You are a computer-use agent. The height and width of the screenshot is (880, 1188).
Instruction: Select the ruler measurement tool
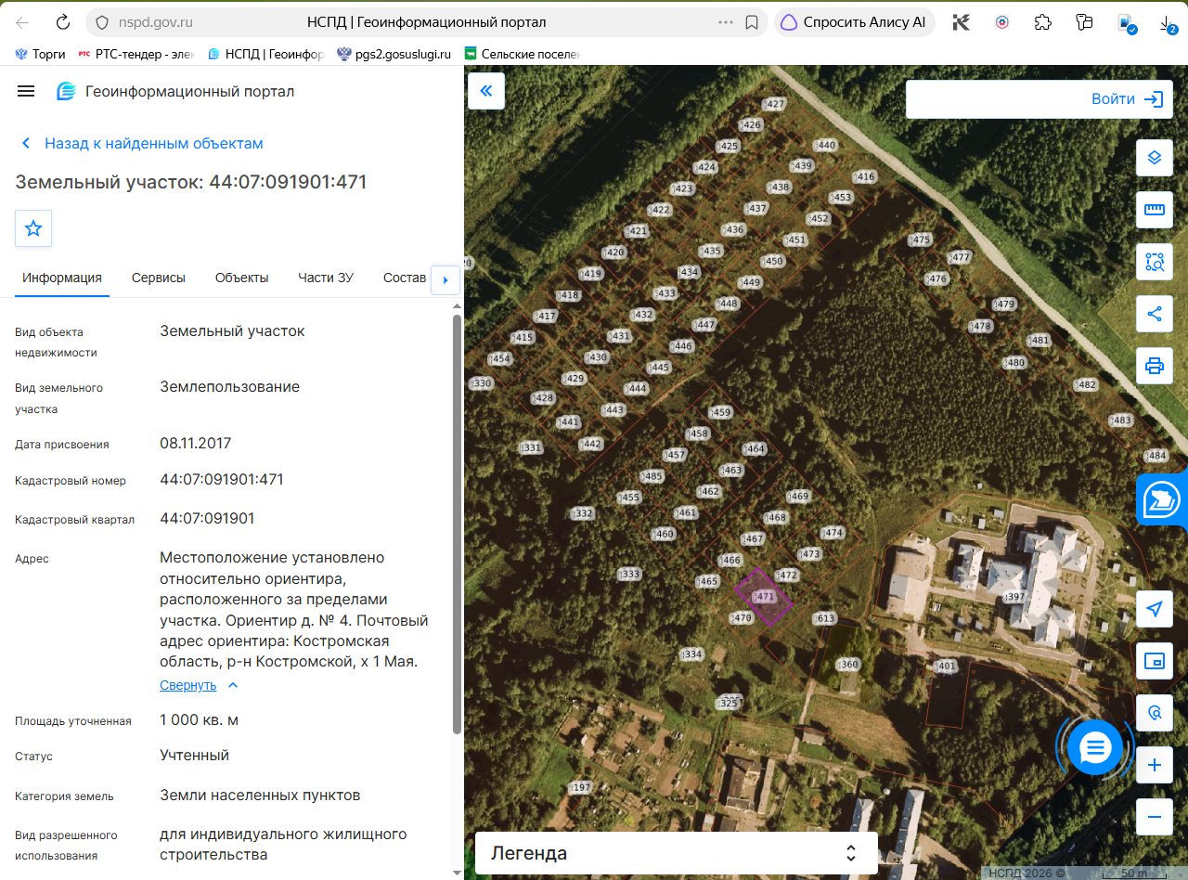pyautogui.click(x=1155, y=210)
